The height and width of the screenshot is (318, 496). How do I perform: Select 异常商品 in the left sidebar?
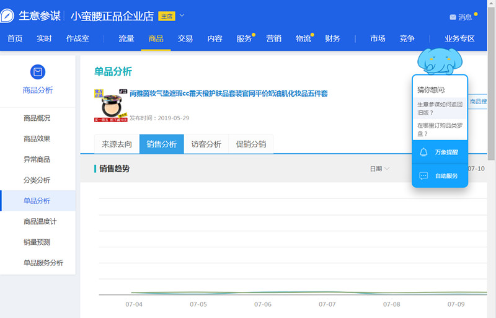37,159
